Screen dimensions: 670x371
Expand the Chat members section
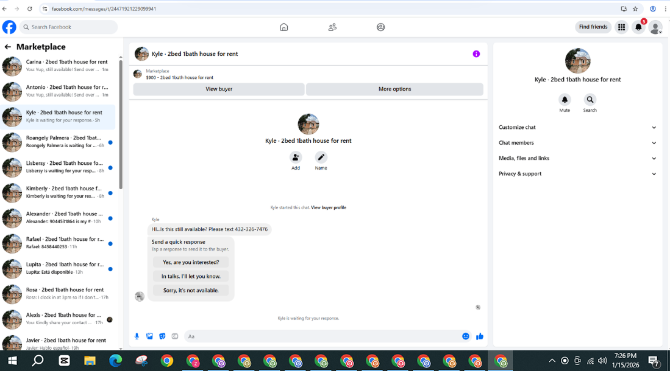point(577,143)
